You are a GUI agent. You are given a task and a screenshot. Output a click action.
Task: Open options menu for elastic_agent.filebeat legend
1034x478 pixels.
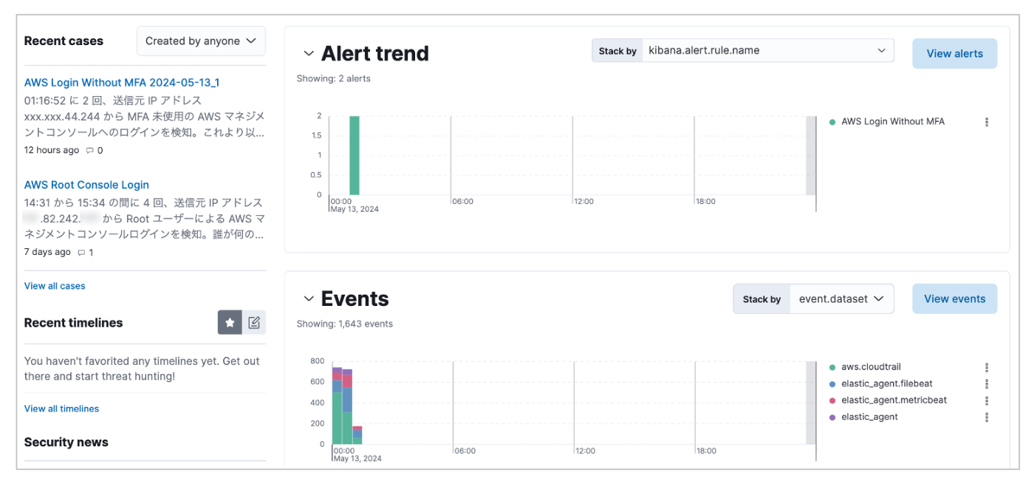coord(987,384)
